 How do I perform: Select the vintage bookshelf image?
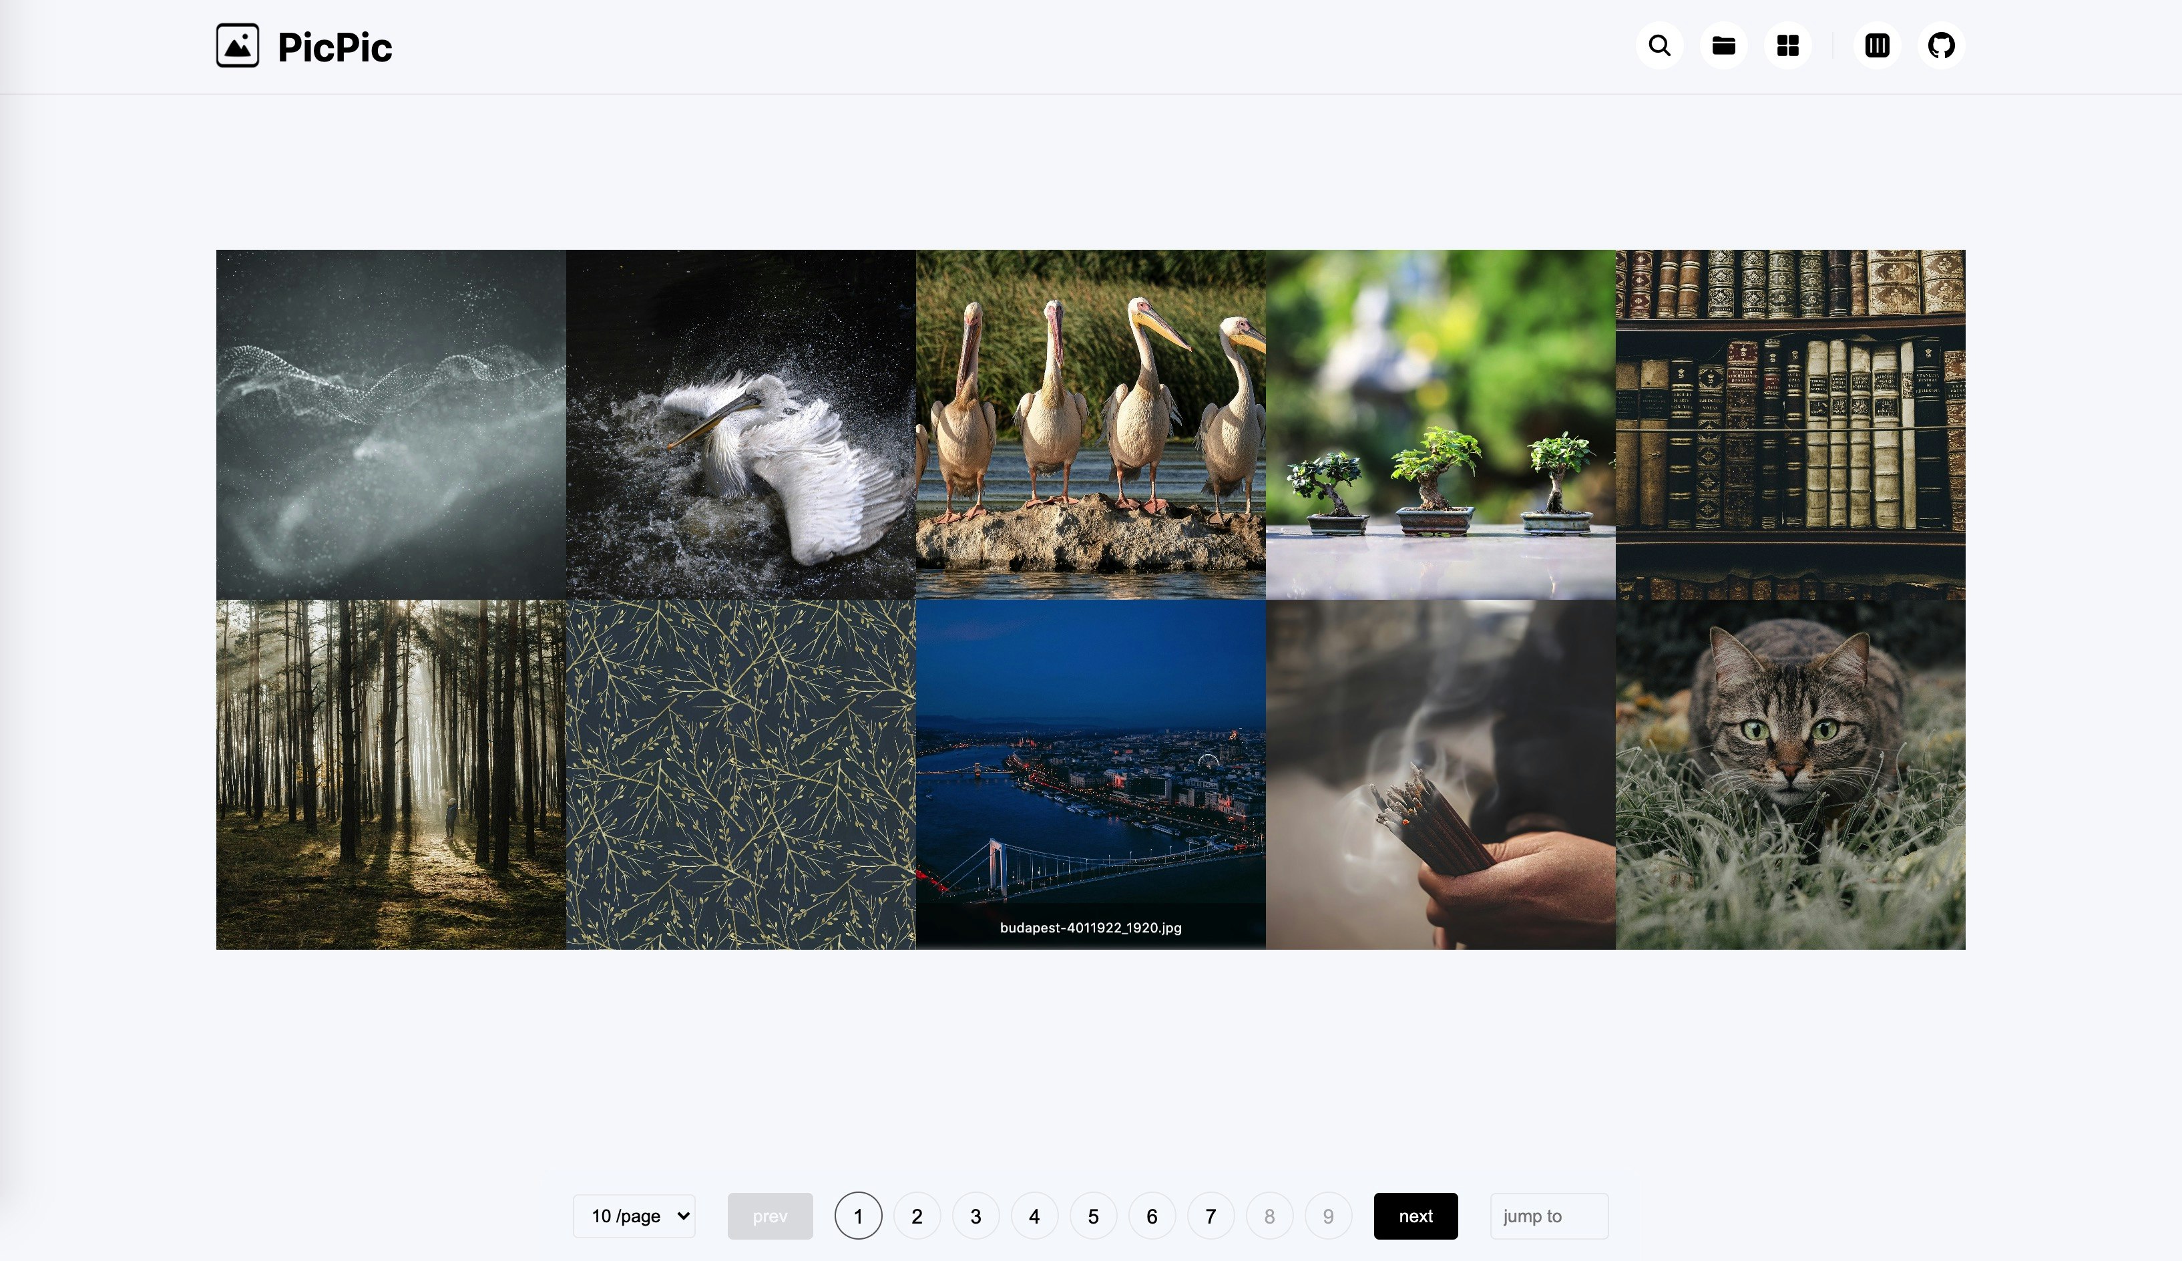(1790, 424)
